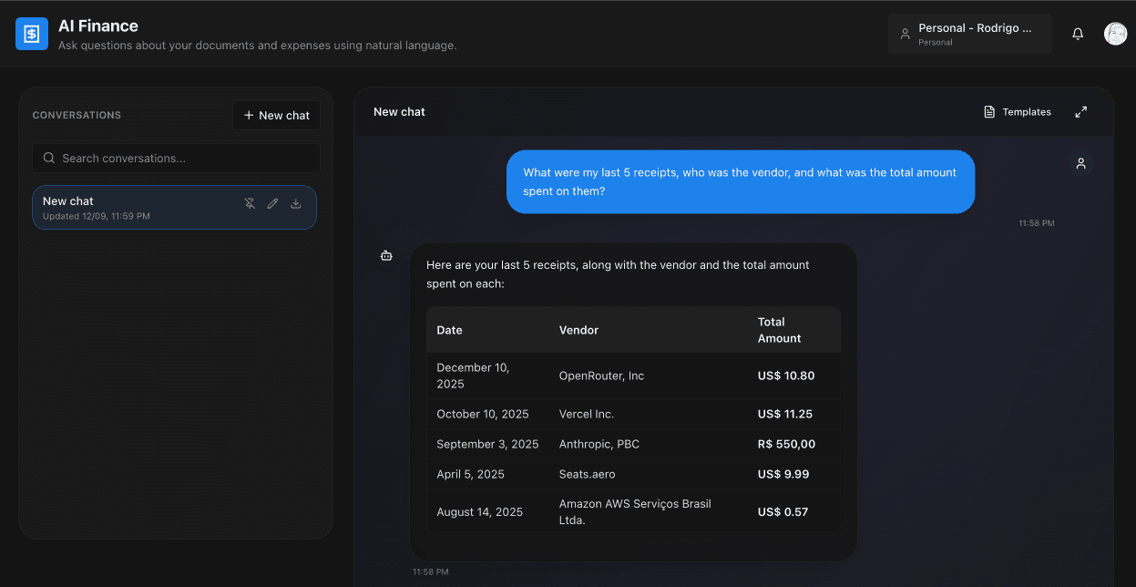Click the AI Finance dollar logo icon
Viewport: 1136px width, 587px height.
32,33
